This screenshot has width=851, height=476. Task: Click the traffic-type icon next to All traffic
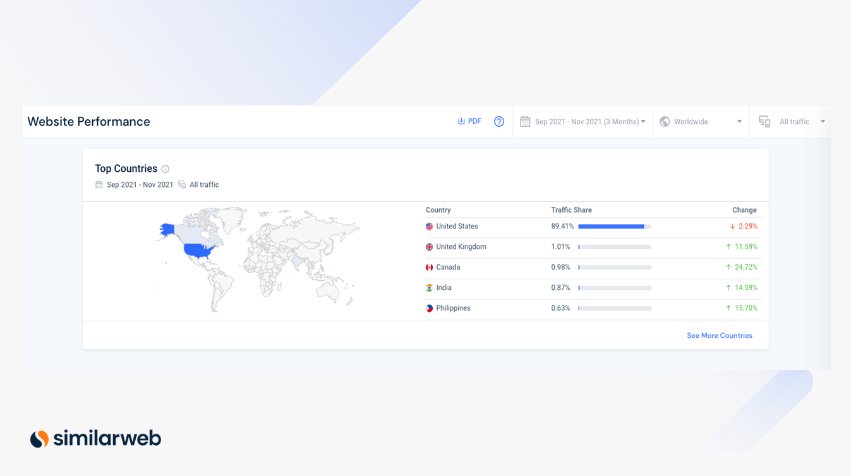pos(764,121)
